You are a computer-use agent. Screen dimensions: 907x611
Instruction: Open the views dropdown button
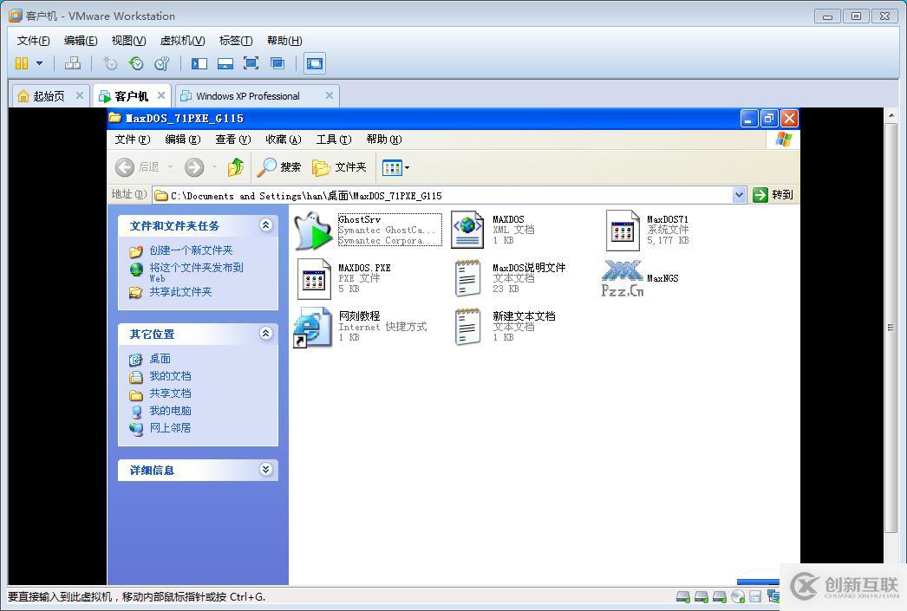point(395,167)
